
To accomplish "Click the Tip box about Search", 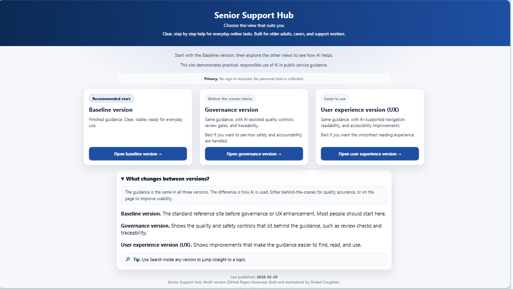I will (x=254, y=259).
